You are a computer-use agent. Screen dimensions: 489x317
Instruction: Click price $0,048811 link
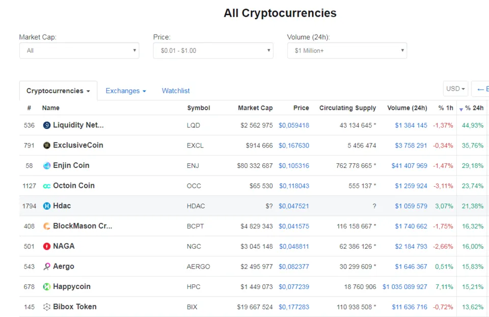tap(294, 246)
